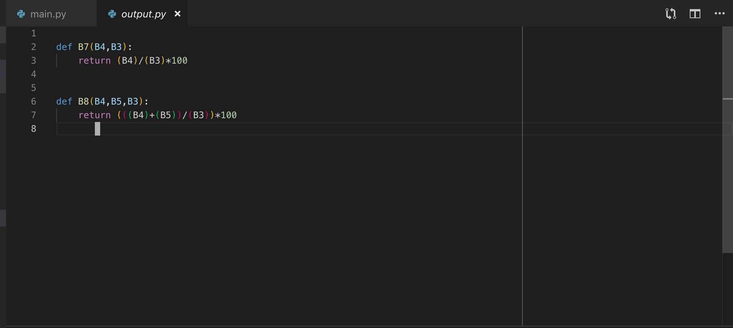Click line number 6 in the gutter

point(33,102)
